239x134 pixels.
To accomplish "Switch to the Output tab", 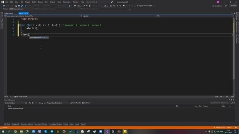I will click(x=66, y=124).
